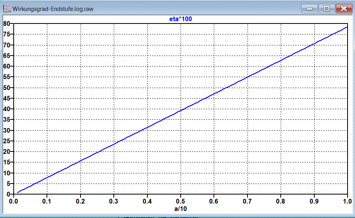Image resolution: width=355 pixels, height=218 pixels.
Task: Click the 0.3 value on horizontal axis
Action: 114,201
